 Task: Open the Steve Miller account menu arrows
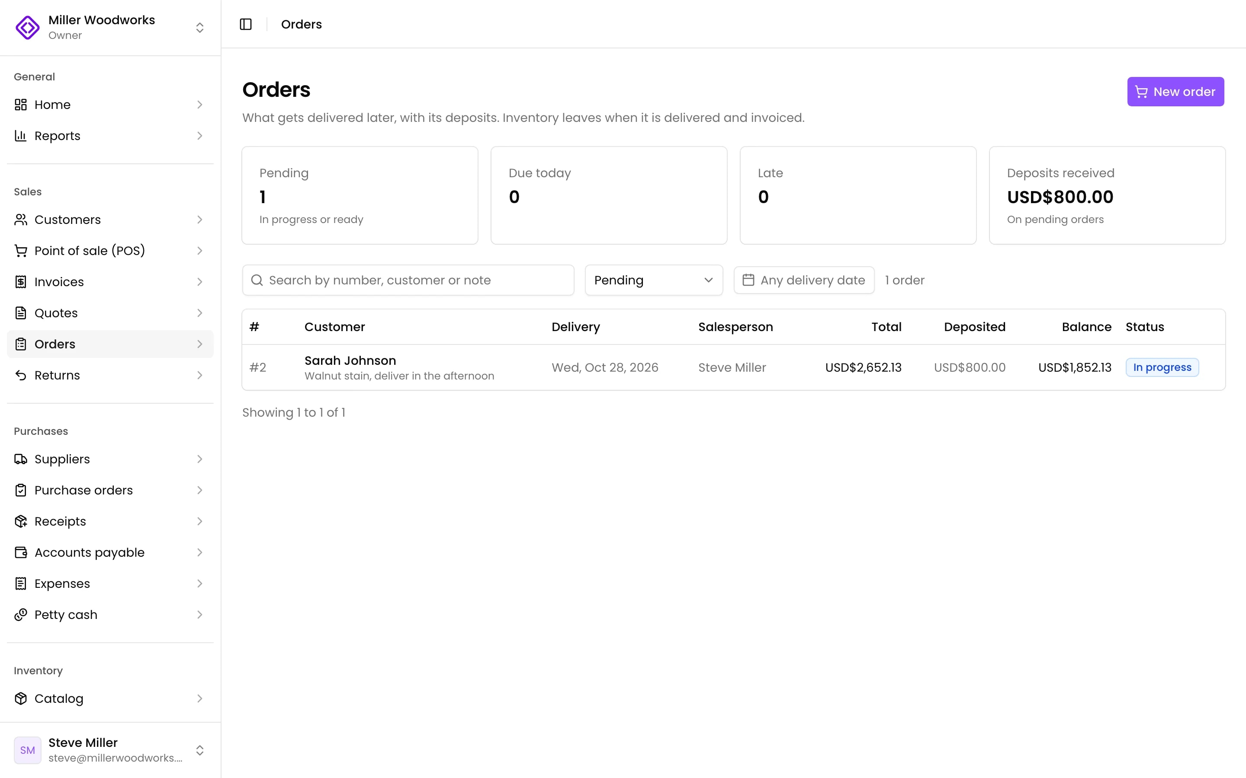[200, 750]
